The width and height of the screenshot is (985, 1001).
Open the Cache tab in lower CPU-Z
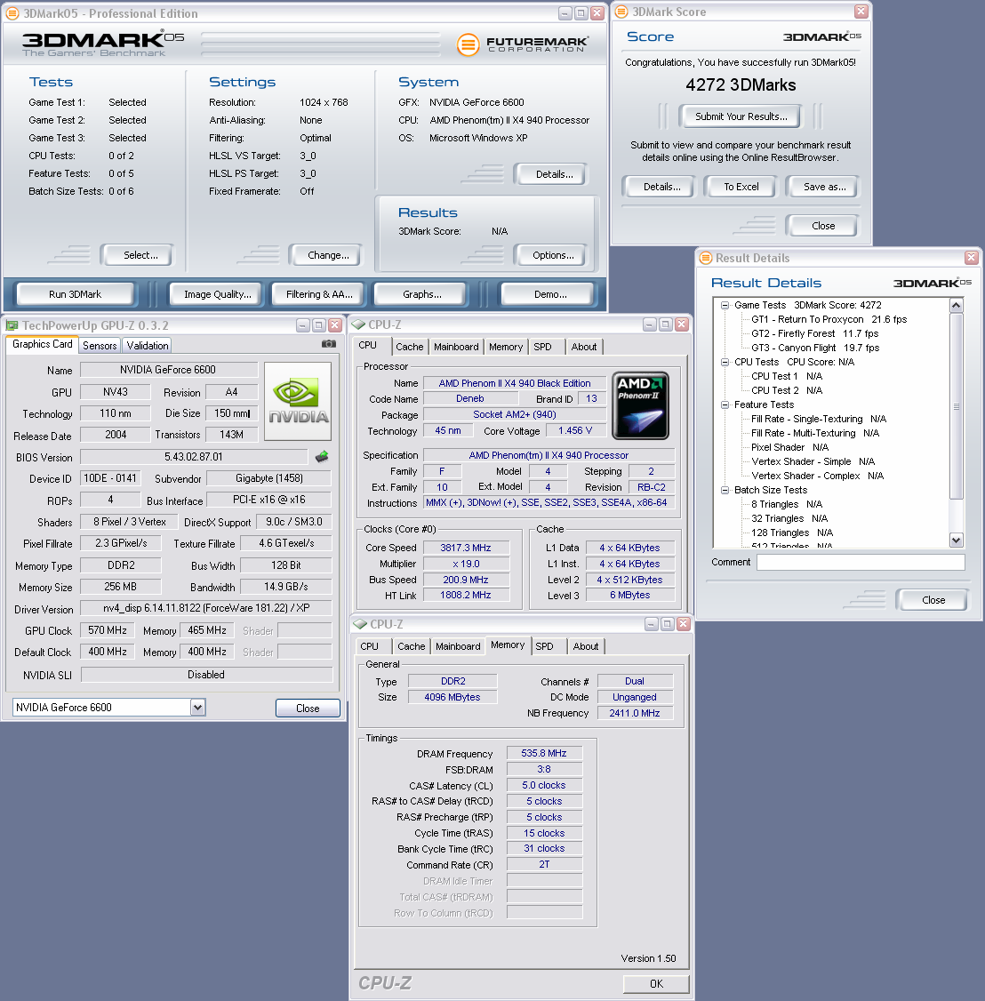pos(411,646)
